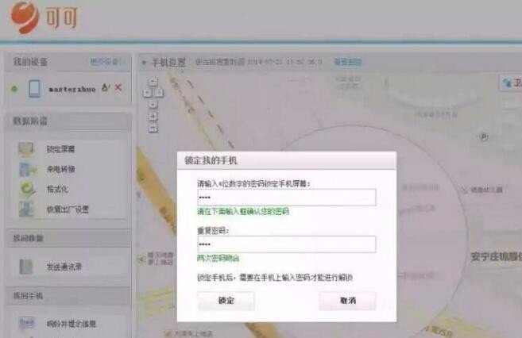Edit the masterzhuo device name

tap(106, 88)
